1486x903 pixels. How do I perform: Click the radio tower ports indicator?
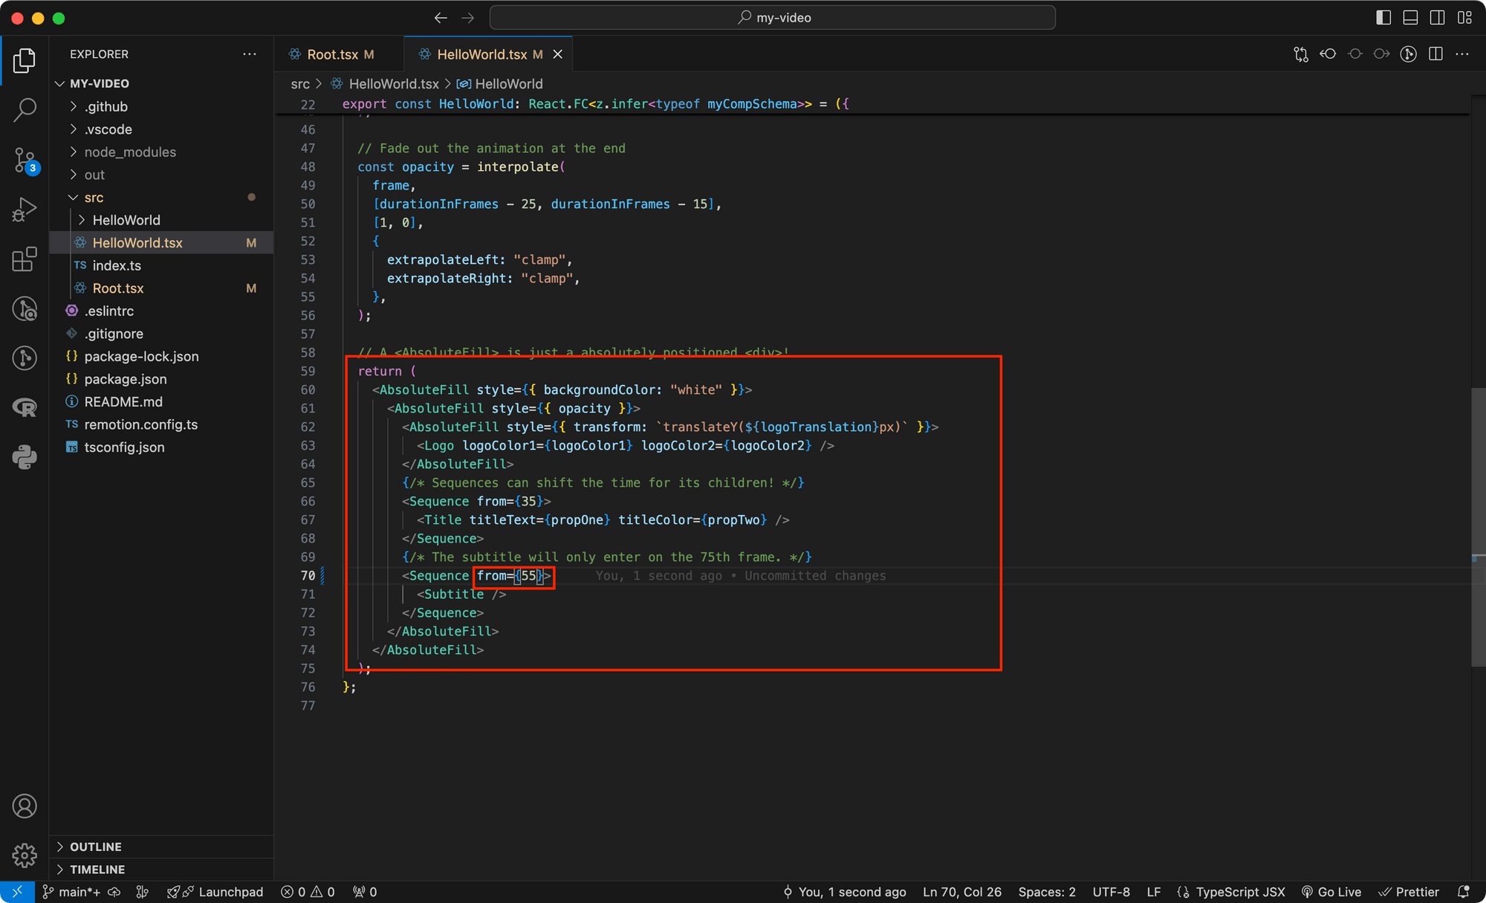point(365,892)
